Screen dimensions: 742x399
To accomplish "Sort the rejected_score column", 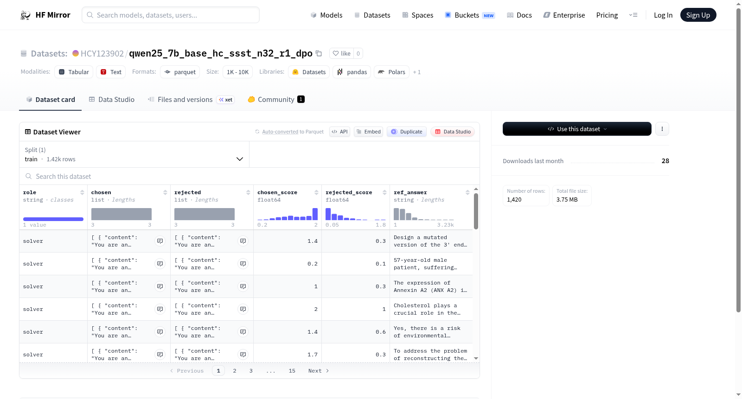I will click(384, 192).
